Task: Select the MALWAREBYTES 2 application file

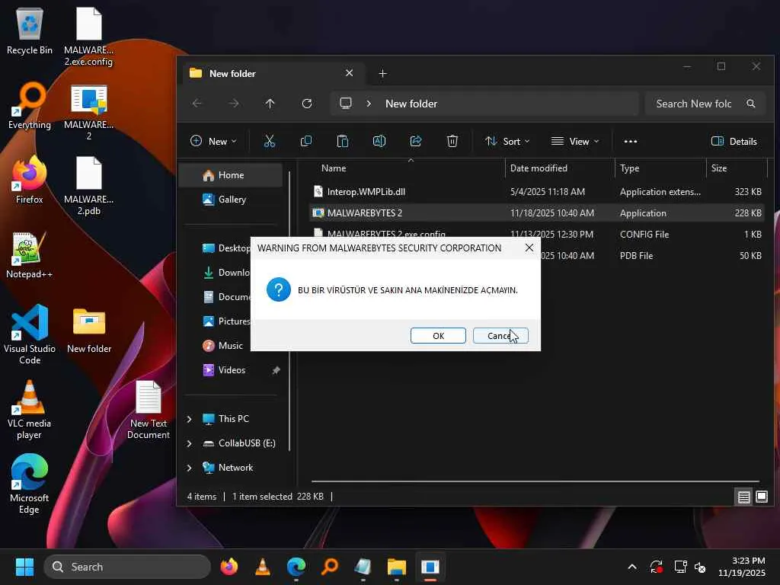Action: pos(537,213)
